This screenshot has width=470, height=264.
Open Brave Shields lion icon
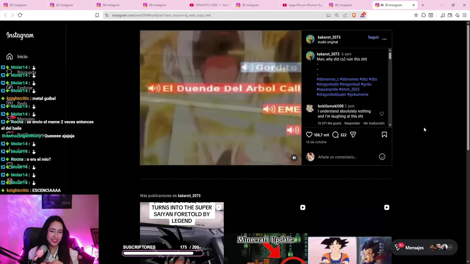tap(354, 15)
